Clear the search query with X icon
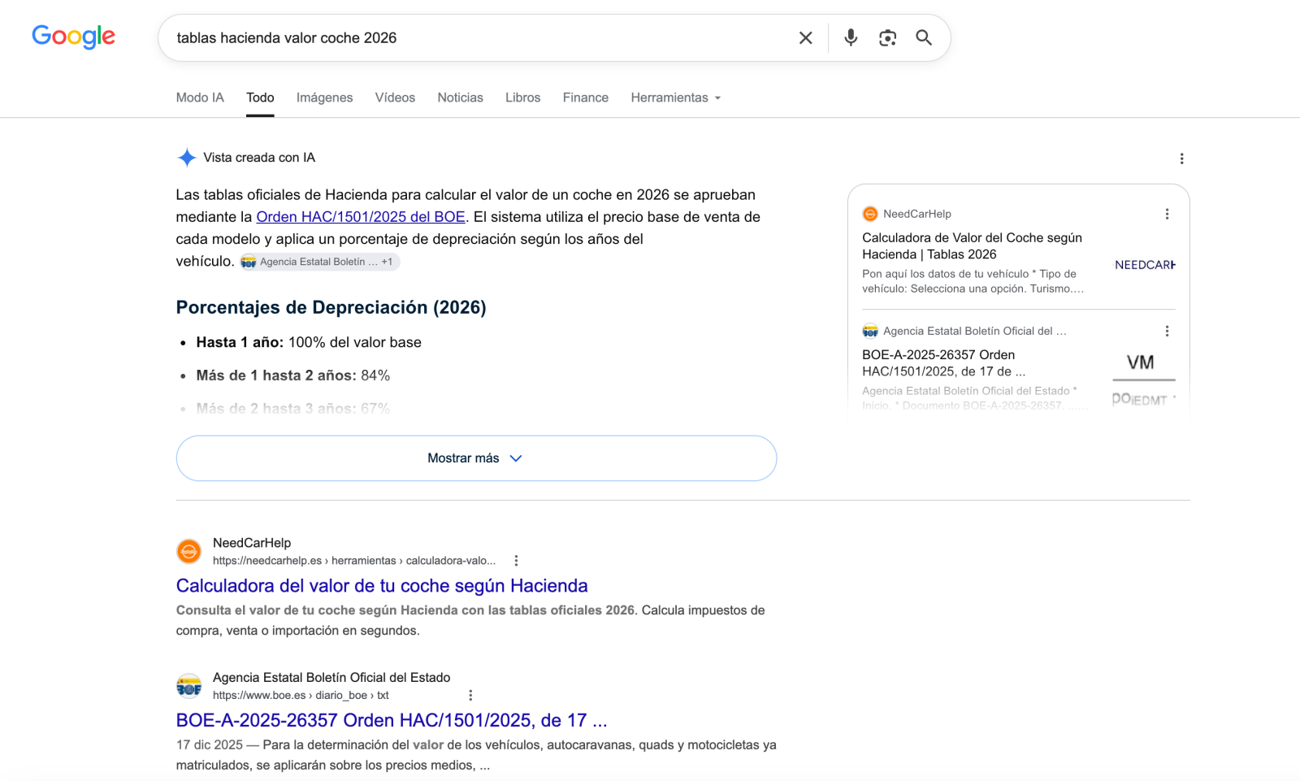This screenshot has width=1300, height=781. coord(805,37)
